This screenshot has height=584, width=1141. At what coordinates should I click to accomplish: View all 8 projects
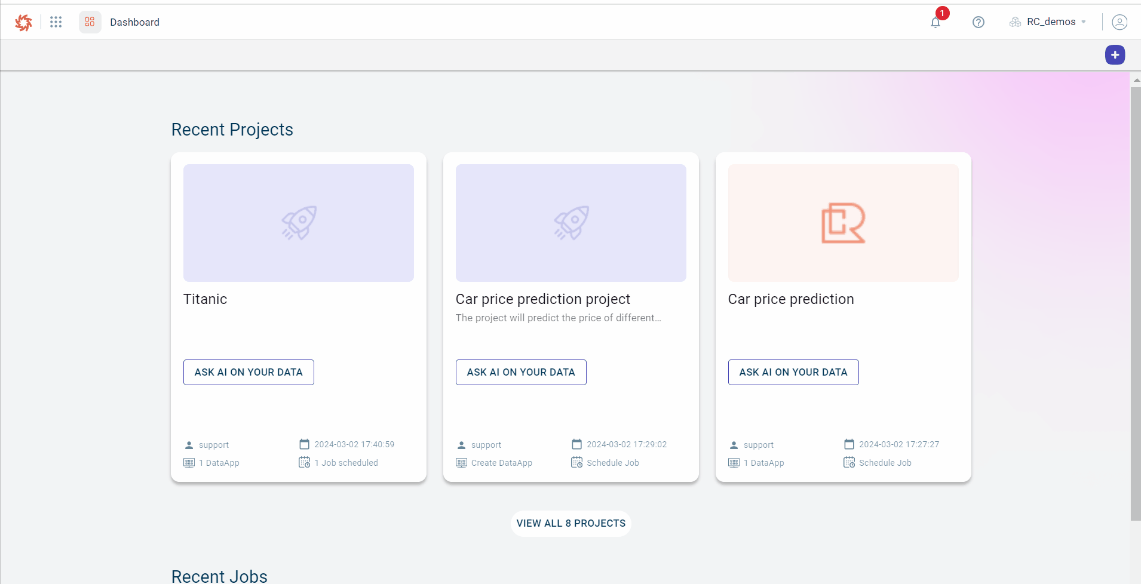570,523
